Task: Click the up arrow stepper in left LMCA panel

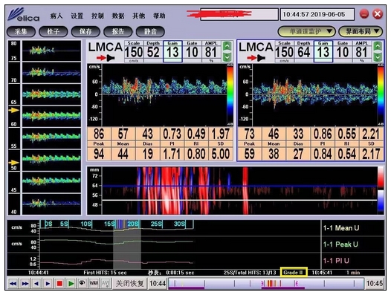Action: [227, 46]
